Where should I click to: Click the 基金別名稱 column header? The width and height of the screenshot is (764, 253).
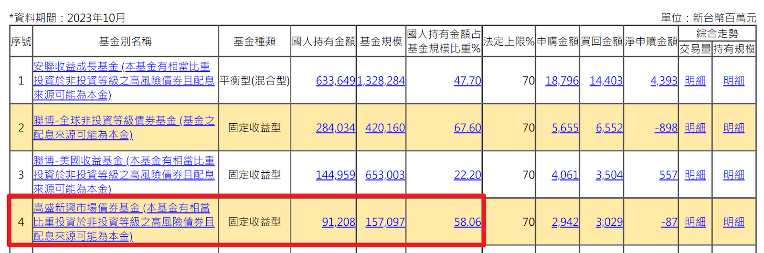[125, 42]
